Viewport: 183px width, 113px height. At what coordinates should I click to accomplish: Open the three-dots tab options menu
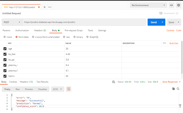point(50,7)
